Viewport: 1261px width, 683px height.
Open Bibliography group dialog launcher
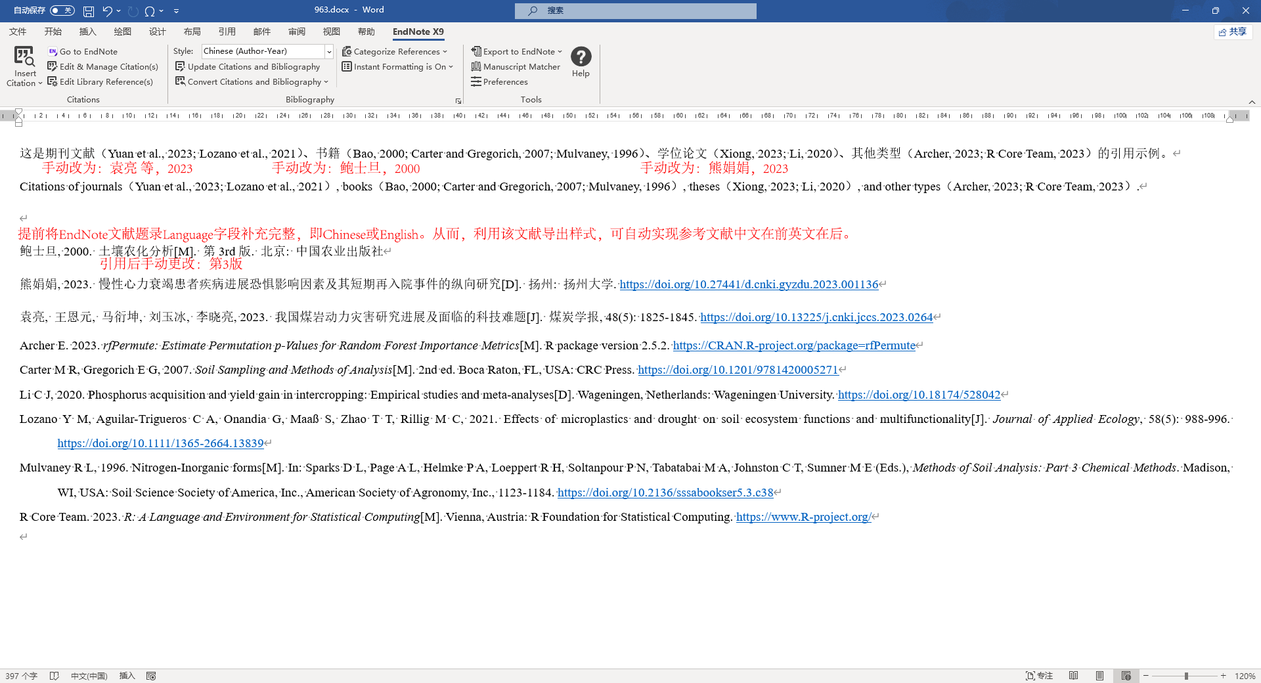(458, 101)
